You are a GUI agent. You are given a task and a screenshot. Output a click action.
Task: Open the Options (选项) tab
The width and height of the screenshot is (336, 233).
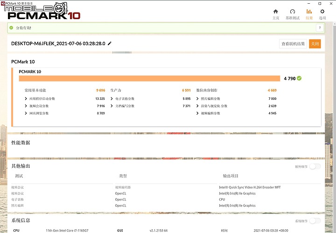click(322, 14)
